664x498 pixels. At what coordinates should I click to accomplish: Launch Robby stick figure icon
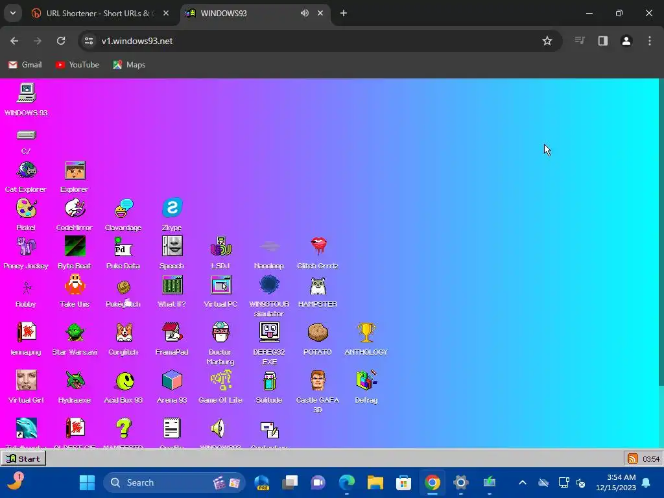tap(26, 287)
